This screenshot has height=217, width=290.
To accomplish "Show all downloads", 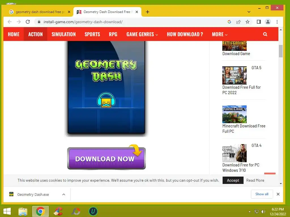I will pos(262,194).
